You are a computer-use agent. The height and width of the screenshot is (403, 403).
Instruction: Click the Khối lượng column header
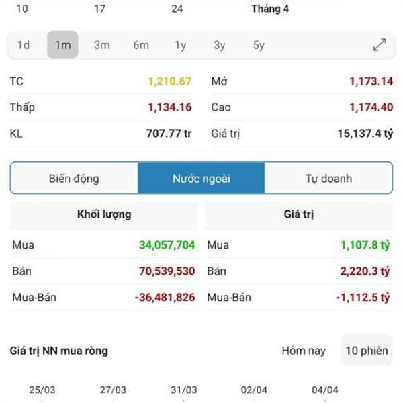(104, 214)
